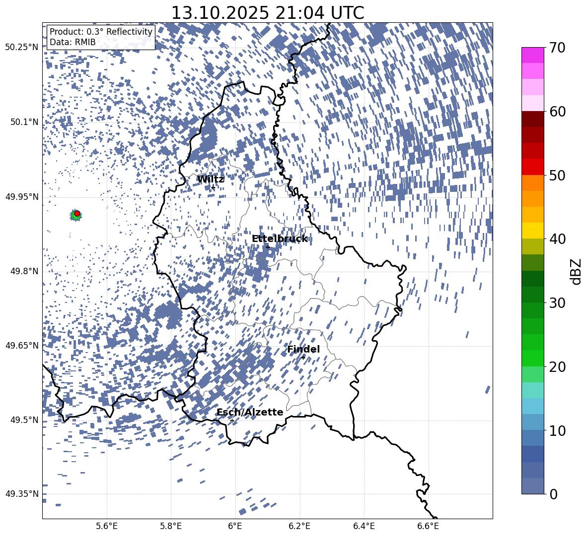This screenshot has width=588, height=536.
Task: Click the red radar site marker
Action: click(x=77, y=214)
